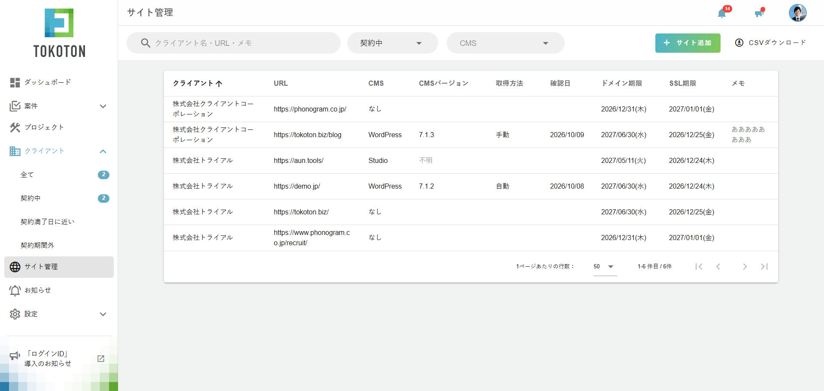Click the クライアント building icon

pos(15,151)
